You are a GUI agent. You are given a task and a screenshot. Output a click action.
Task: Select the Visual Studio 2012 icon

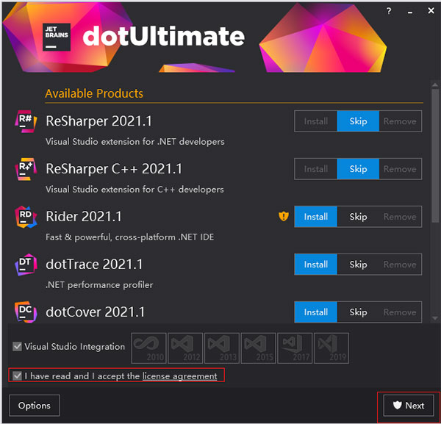click(185, 348)
